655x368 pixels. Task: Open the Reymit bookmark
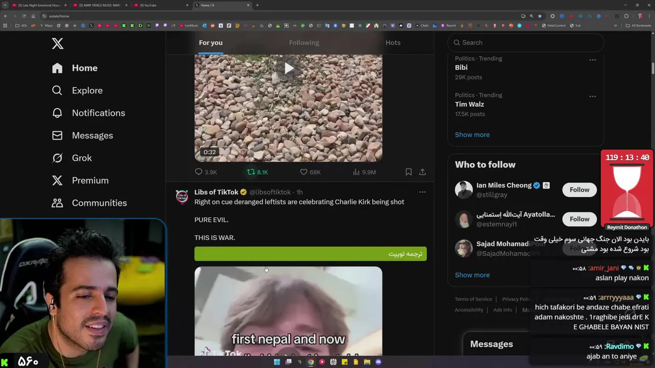[x=448, y=26]
